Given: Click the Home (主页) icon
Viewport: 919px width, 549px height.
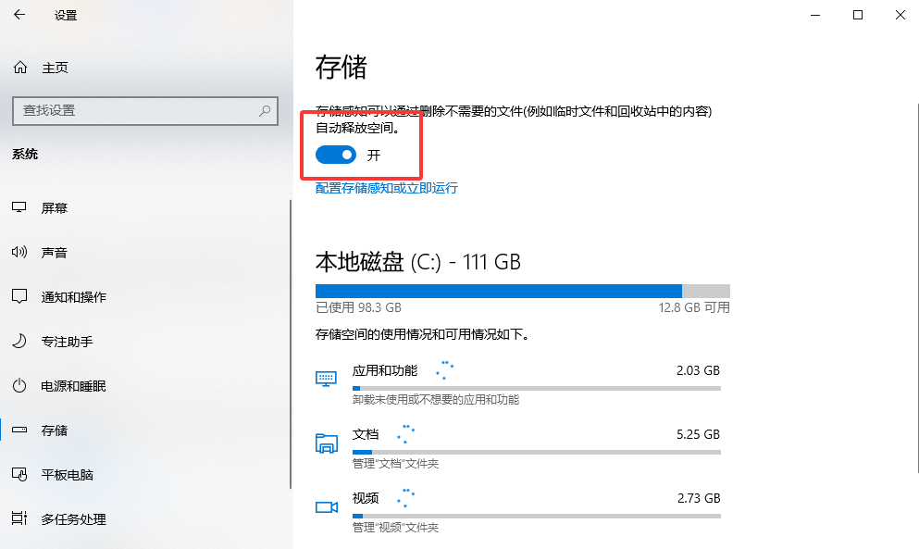Looking at the screenshot, I should click(x=19, y=68).
